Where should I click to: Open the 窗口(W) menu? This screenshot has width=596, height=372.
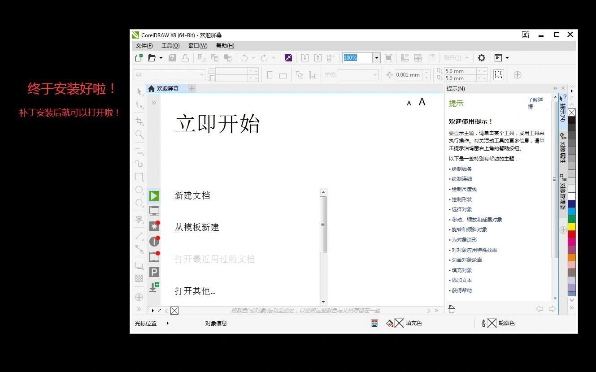click(x=198, y=46)
